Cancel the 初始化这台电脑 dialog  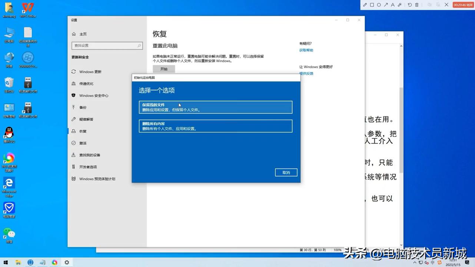point(286,172)
